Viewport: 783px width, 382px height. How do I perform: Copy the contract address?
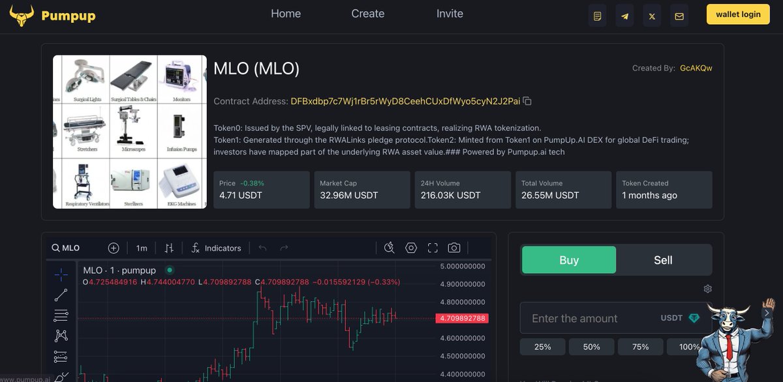527,101
